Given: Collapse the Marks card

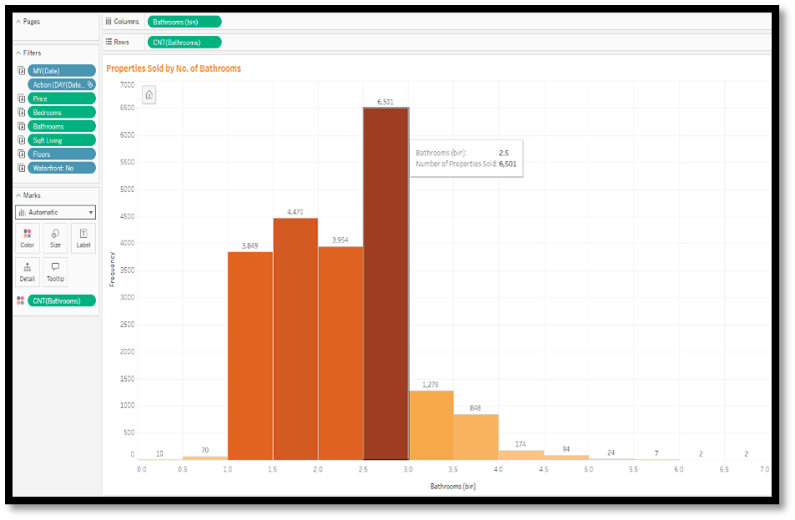Looking at the screenshot, I should pos(18,195).
